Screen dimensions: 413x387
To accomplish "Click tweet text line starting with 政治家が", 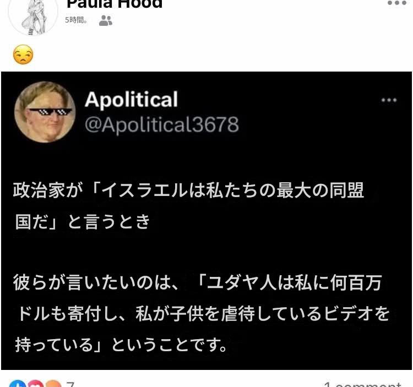I will pos(188,190).
